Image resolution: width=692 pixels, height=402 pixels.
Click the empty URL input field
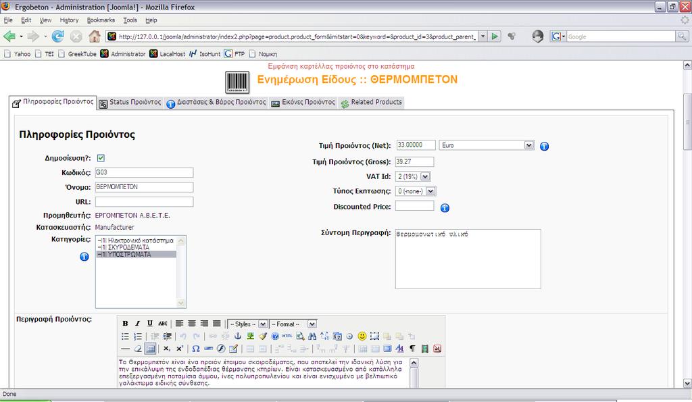coord(145,201)
